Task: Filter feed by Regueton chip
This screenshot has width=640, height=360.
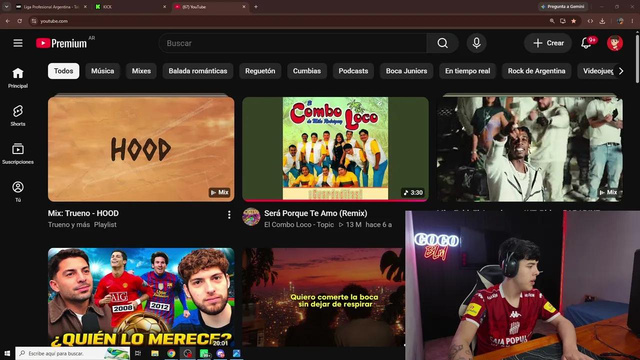Action: click(260, 71)
